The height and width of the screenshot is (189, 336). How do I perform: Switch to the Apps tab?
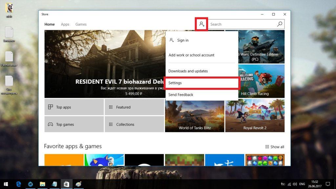pos(65,24)
